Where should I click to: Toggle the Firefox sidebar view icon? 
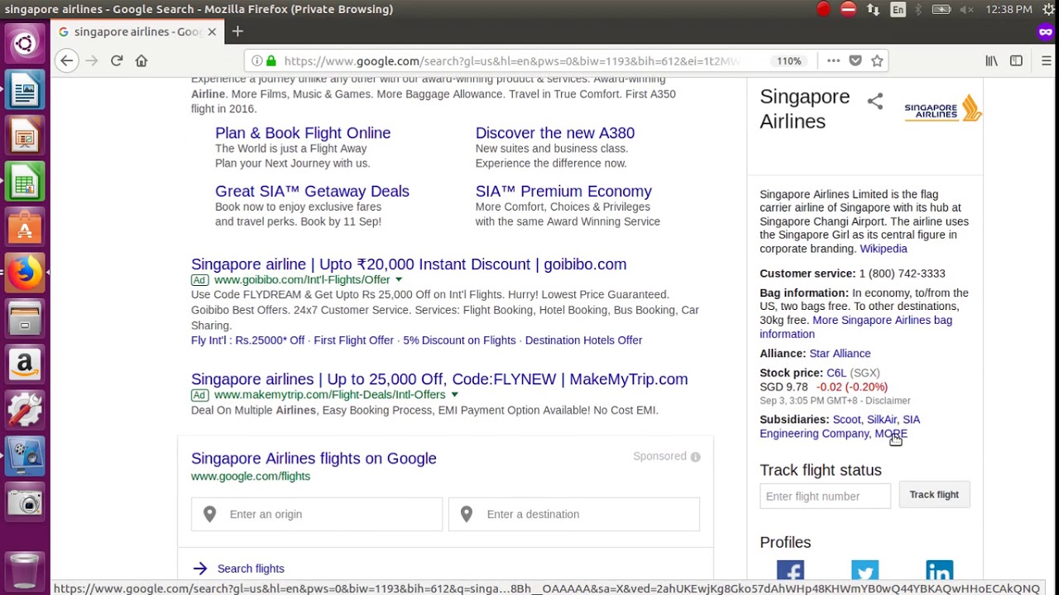(1016, 60)
